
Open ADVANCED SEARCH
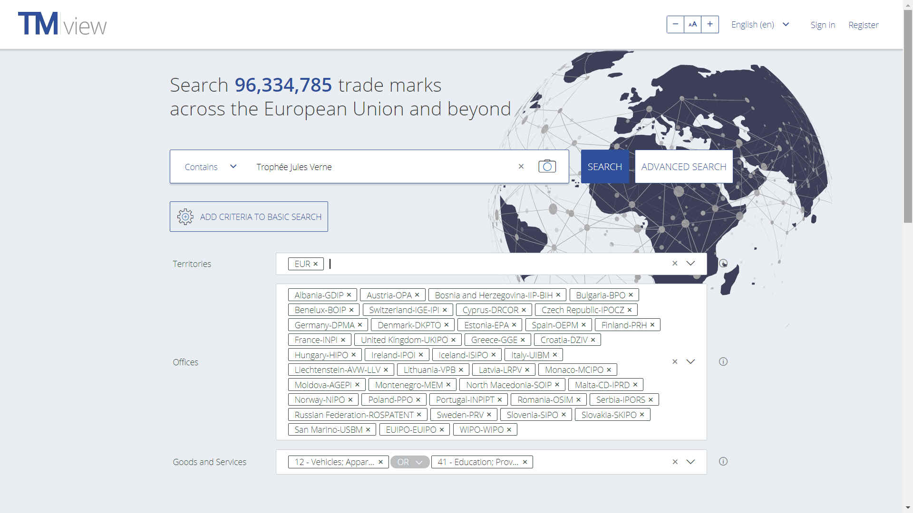(684, 167)
